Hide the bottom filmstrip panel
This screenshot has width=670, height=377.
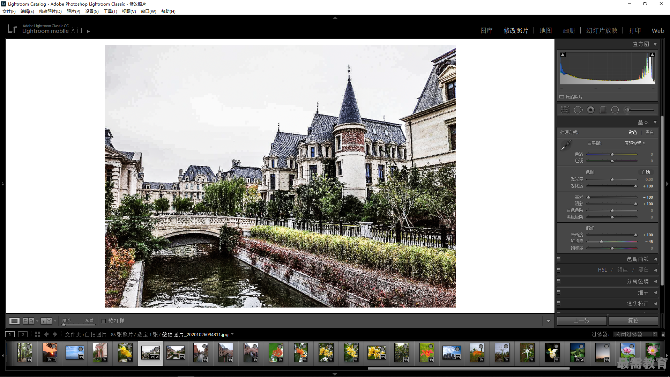(335, 374)
